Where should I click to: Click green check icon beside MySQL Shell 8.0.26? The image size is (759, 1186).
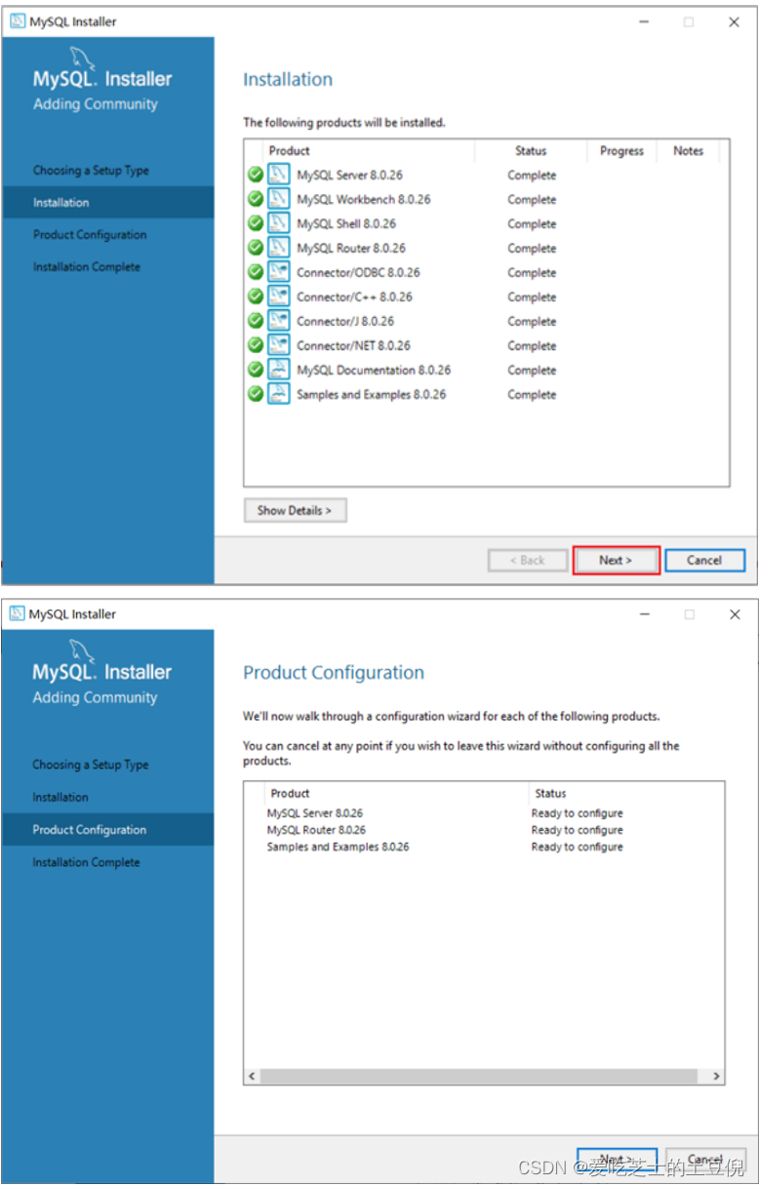pos(256,223)
